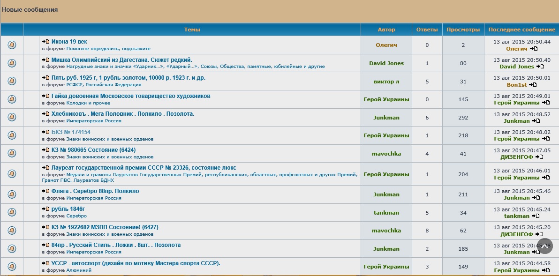This screenshot has width=559, height=276.
Task: Click thread status icon for Фляга Серебро row
Action: (x=12, y=194)
